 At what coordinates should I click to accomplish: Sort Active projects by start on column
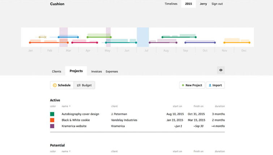[x=177, y=106]
